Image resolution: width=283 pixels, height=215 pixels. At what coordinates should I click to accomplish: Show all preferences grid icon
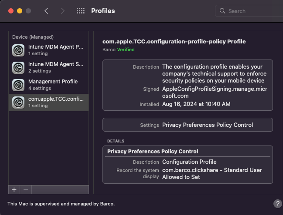[x=81, y=11]
